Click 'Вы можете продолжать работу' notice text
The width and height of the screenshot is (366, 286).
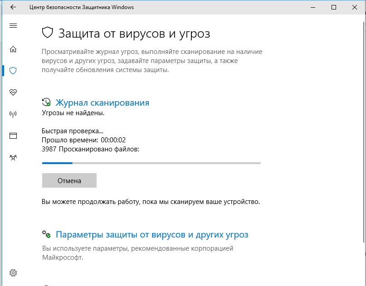[x=151, y=202]
